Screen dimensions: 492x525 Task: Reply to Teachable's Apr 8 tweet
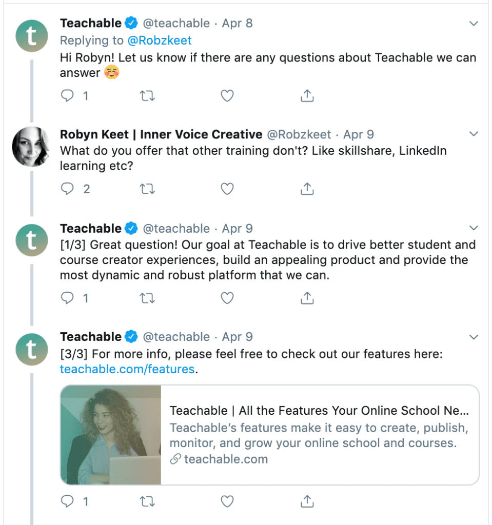(67, 96)
